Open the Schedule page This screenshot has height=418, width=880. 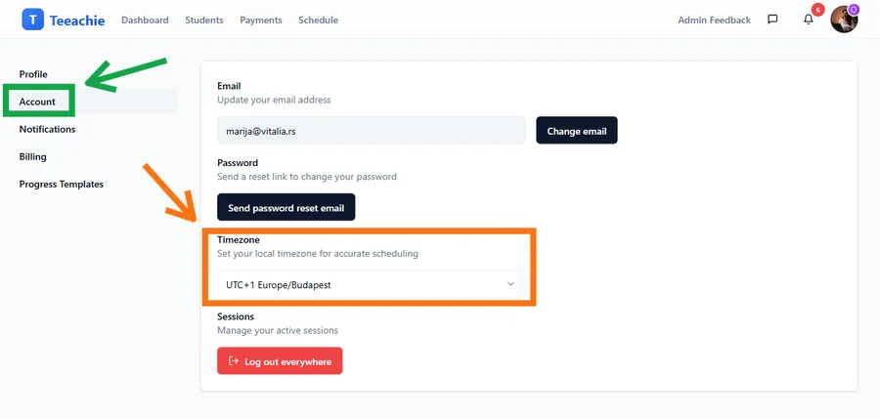coord(318,21)
